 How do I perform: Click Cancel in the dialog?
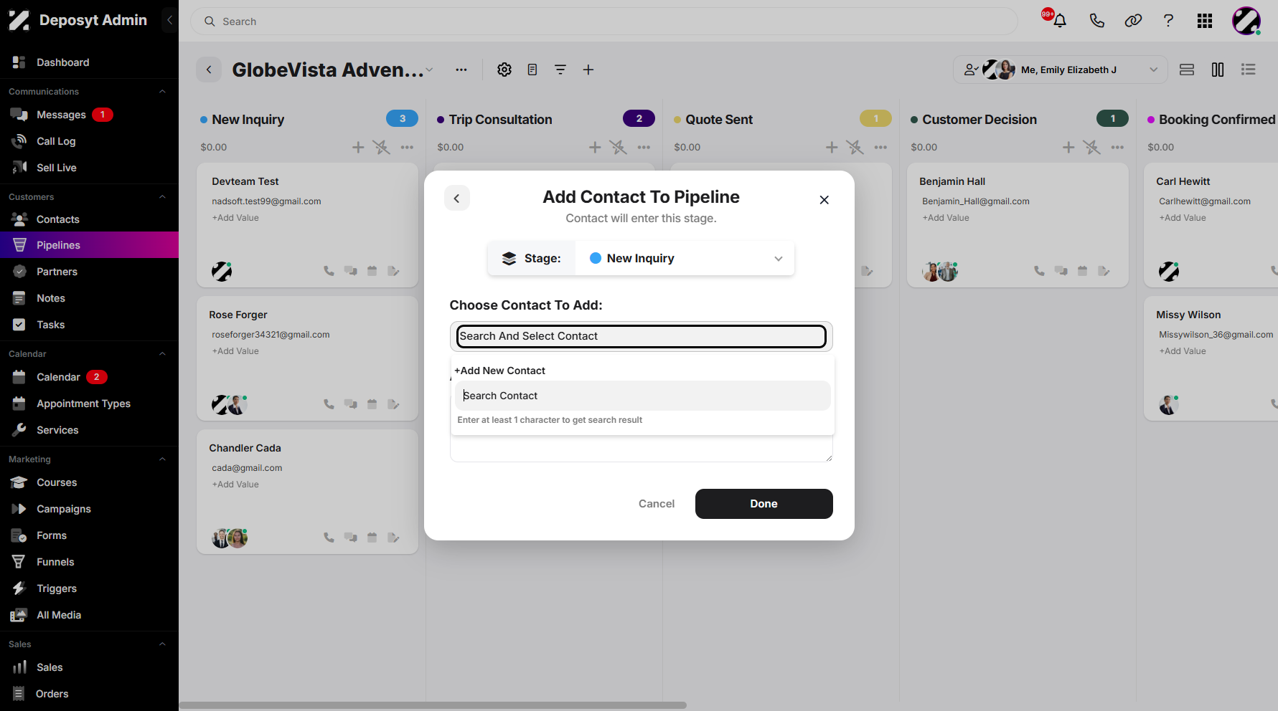657,504
